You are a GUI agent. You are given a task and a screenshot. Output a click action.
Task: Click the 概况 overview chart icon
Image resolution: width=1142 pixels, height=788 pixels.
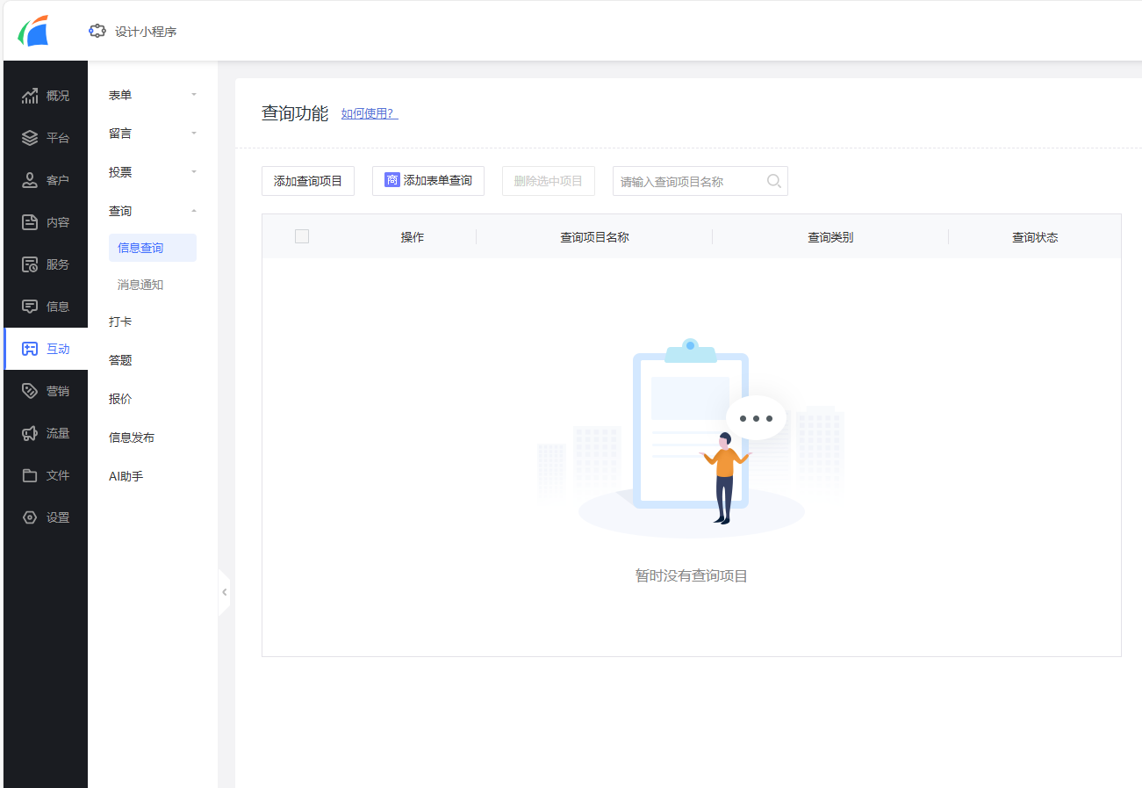pyautogui.click(x=30, y=96)
